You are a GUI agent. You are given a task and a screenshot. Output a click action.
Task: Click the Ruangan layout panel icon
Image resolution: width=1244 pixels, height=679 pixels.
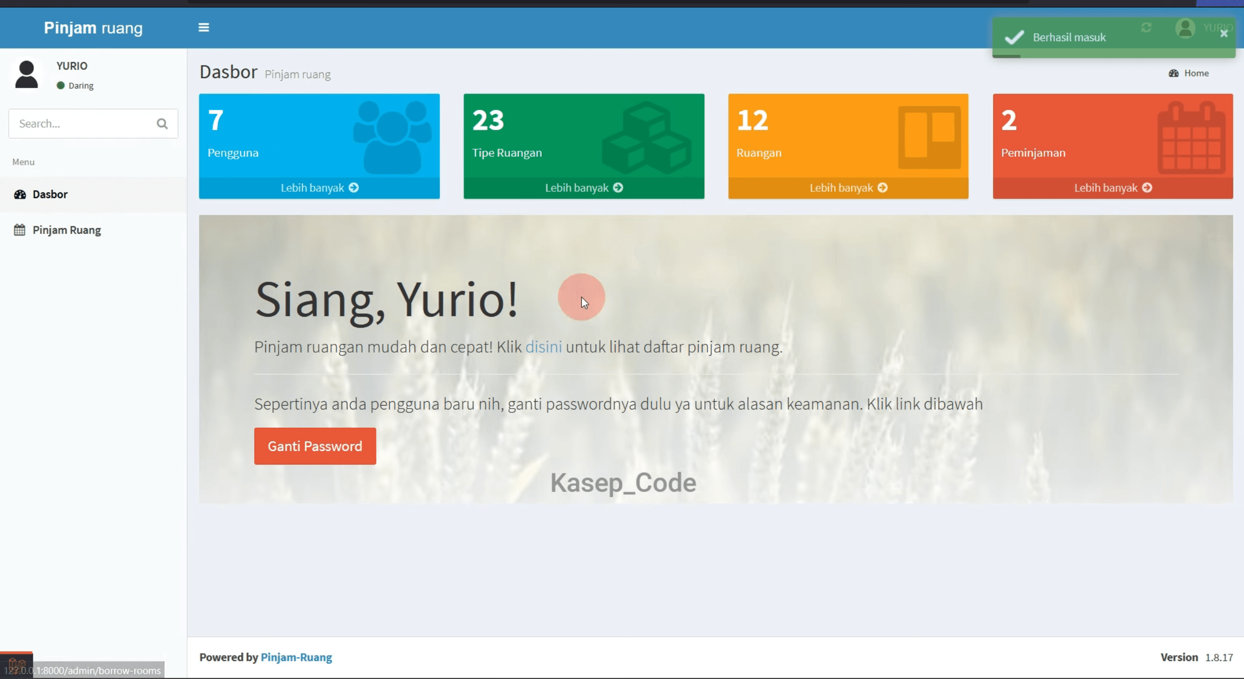pos(929,137)
